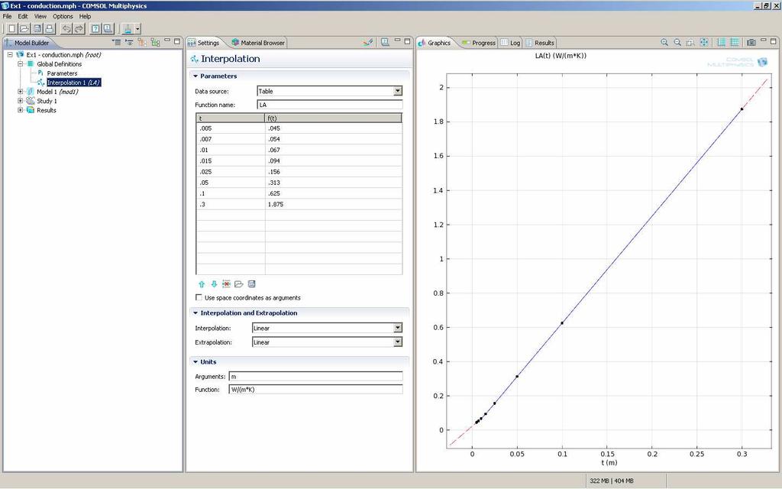Click the Move Down arrow below the table
The height and width of the screenshot is (489, 782).
tap(214, 284)
